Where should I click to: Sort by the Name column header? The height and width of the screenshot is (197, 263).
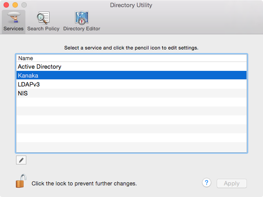pos(131,58)
